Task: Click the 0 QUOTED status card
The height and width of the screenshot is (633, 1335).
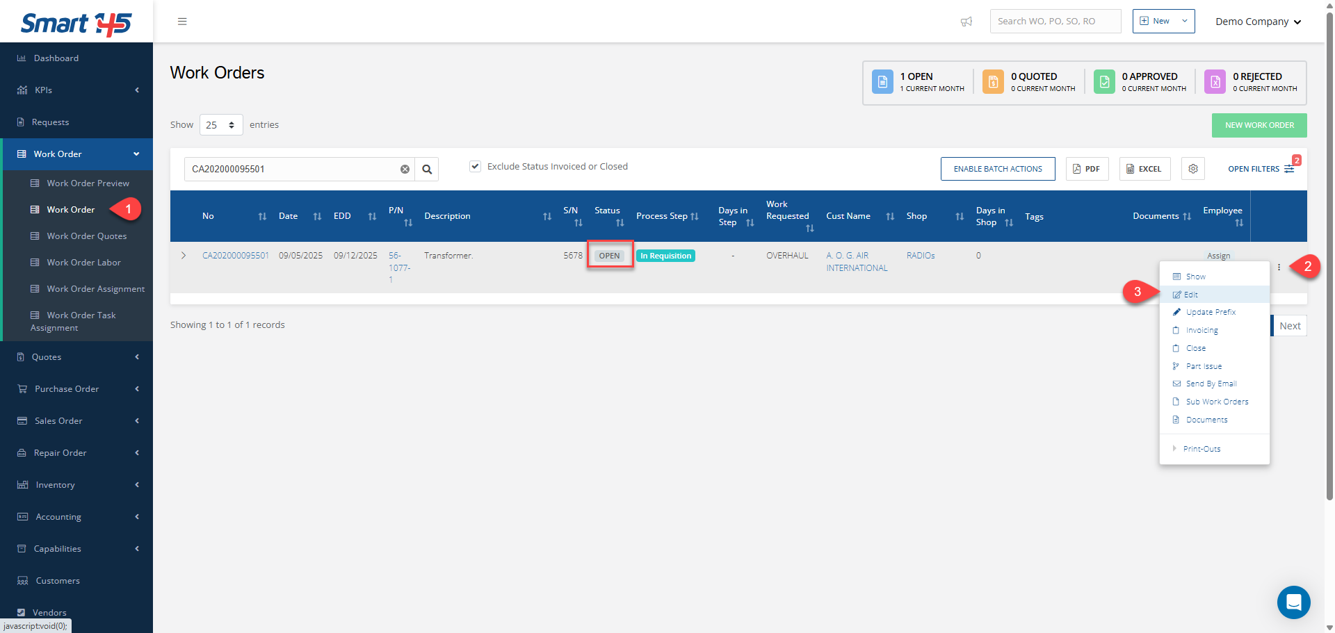Action: coord(1029,82)
